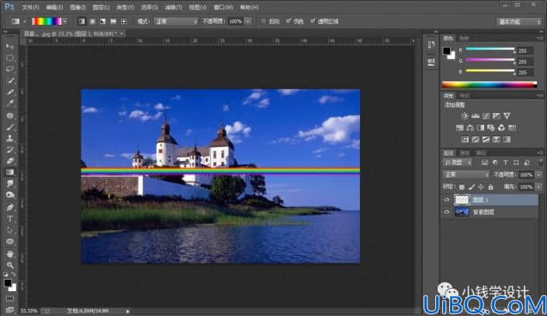Select the Lasso tool

click(x=10, y=69)
